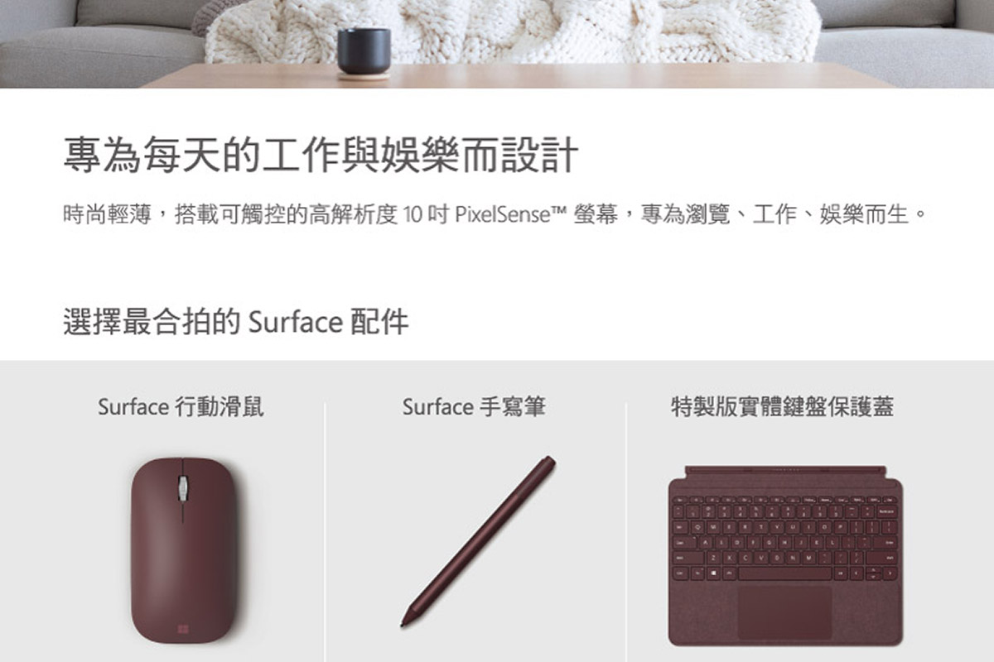Screen dimensions: 994x662
Task: Click the trackpad on the keyboard cover
Action: 784,612
